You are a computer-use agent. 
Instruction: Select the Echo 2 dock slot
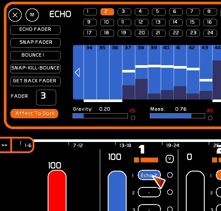click(149, 175)
